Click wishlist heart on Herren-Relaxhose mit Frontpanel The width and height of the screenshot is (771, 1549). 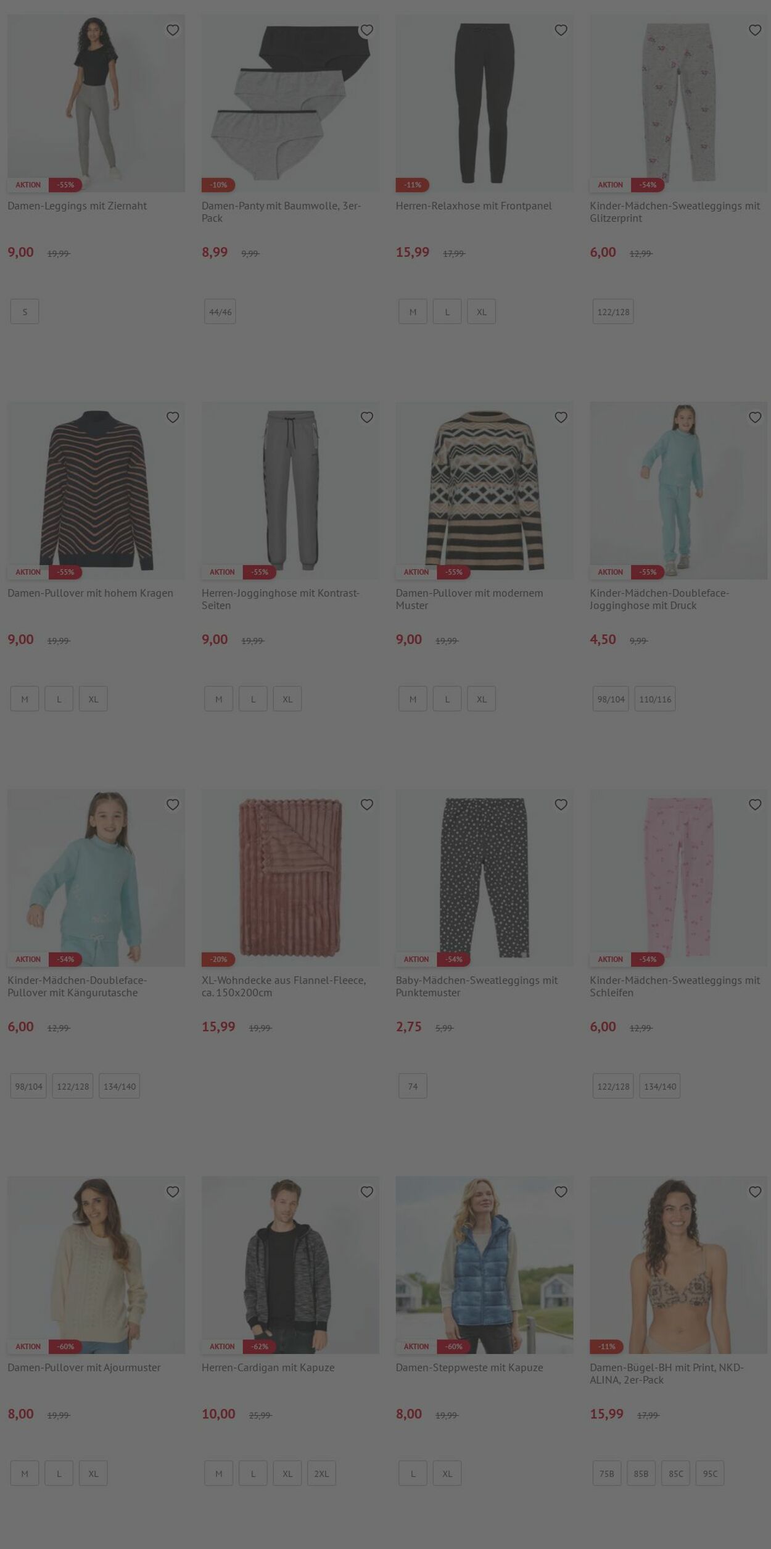tap(561, 30)
